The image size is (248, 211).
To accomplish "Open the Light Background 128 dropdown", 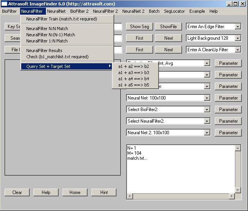I will click(x=238, y=38).
